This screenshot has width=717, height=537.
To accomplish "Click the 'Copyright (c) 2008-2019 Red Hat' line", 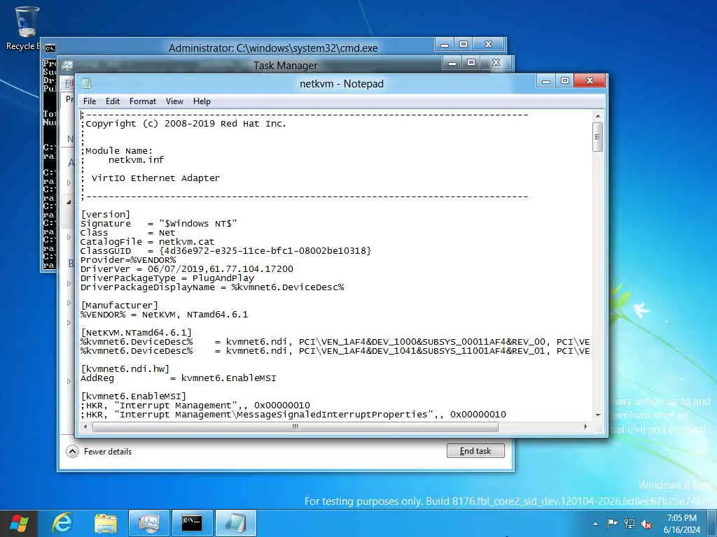I will 186,124.
